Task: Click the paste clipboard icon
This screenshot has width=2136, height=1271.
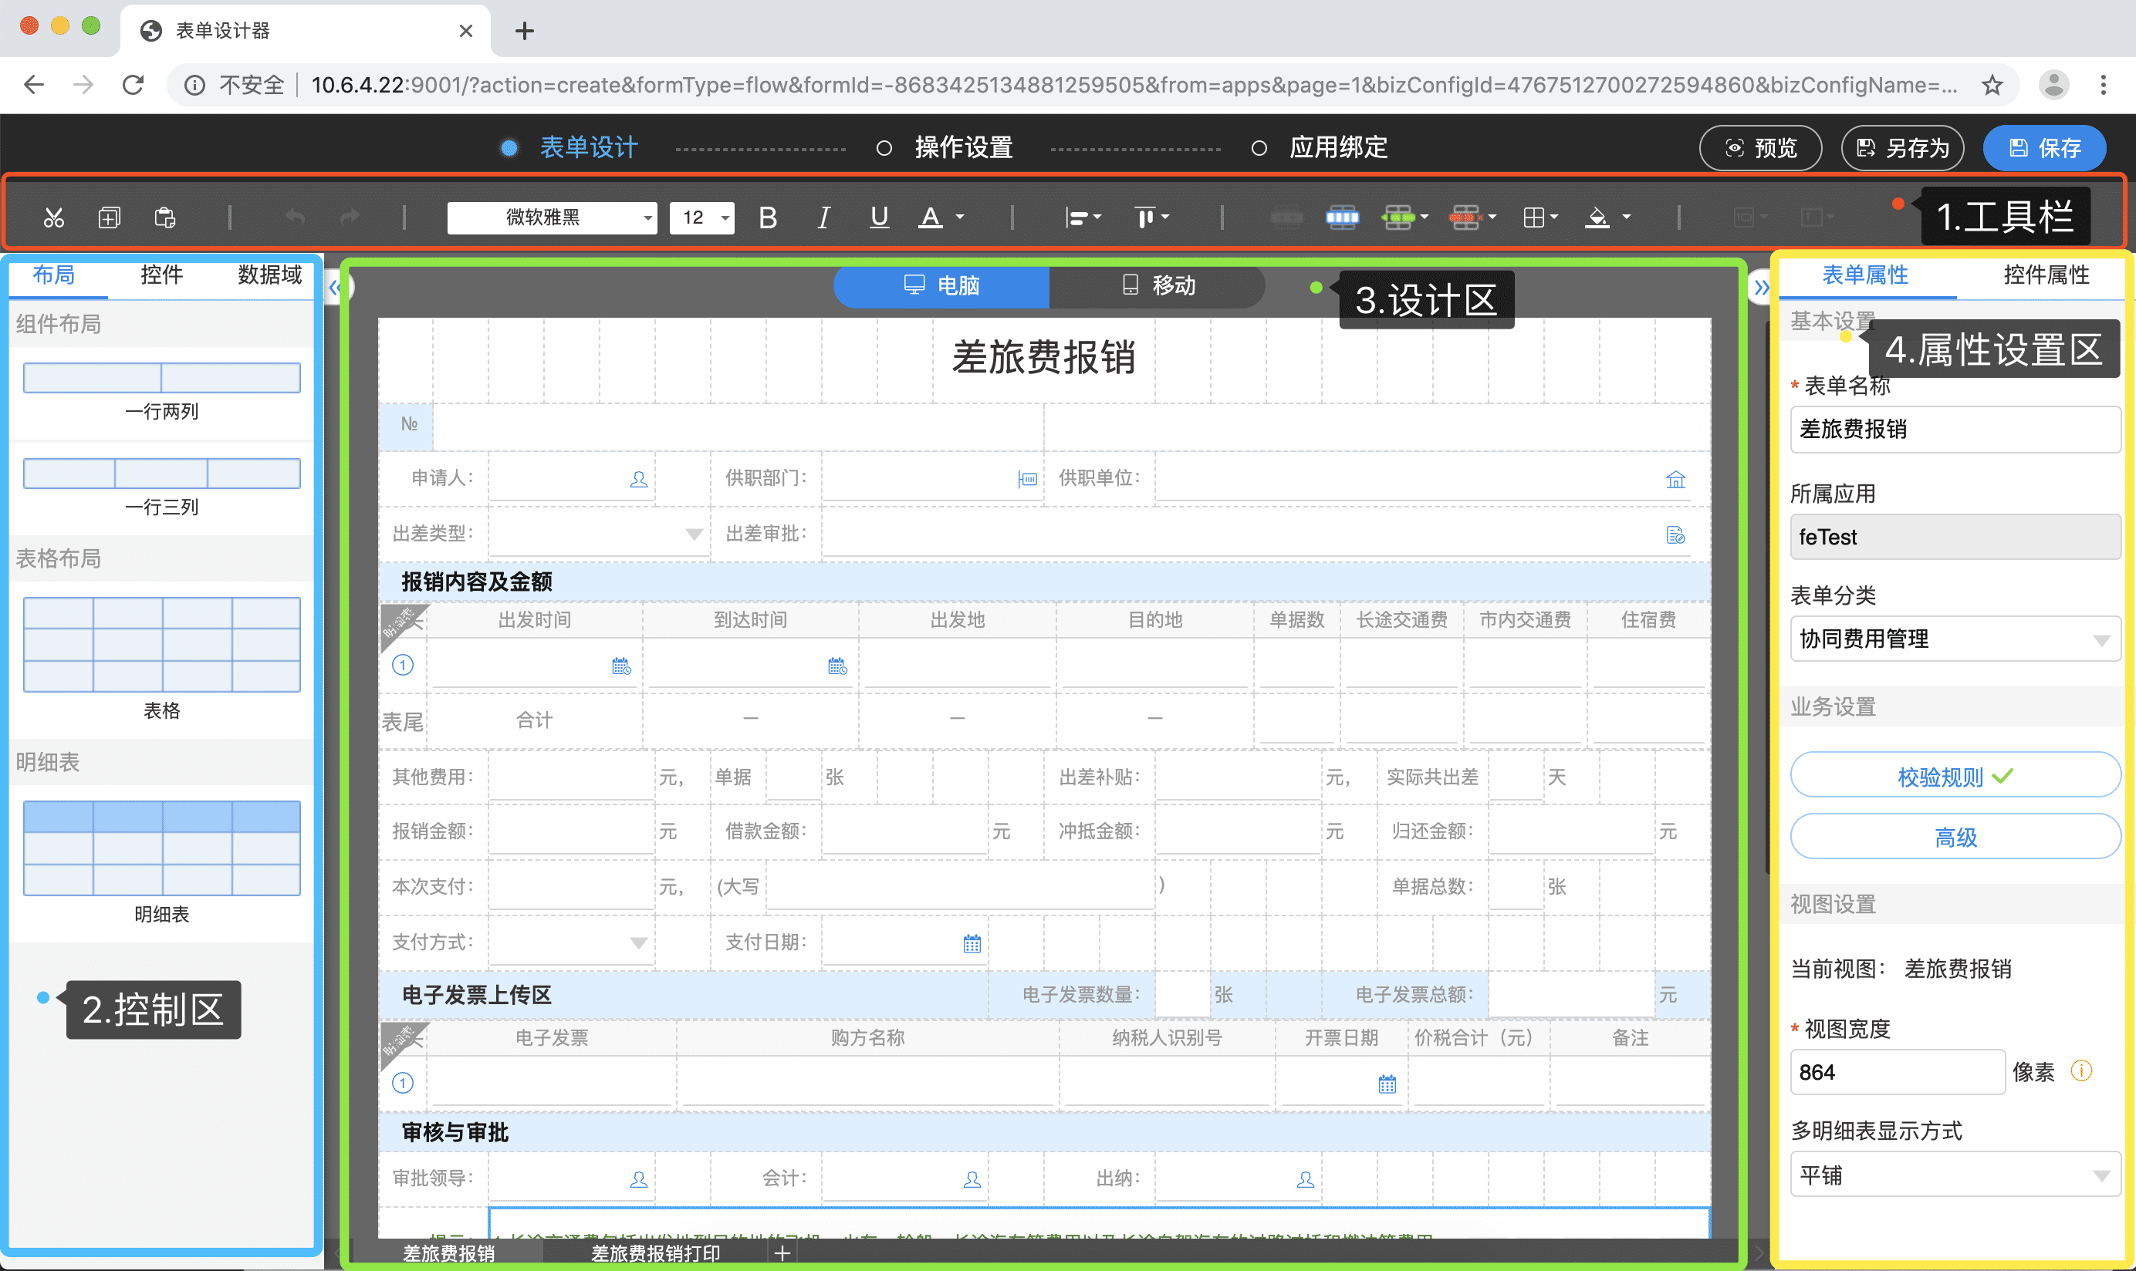Action: point(164,217)
